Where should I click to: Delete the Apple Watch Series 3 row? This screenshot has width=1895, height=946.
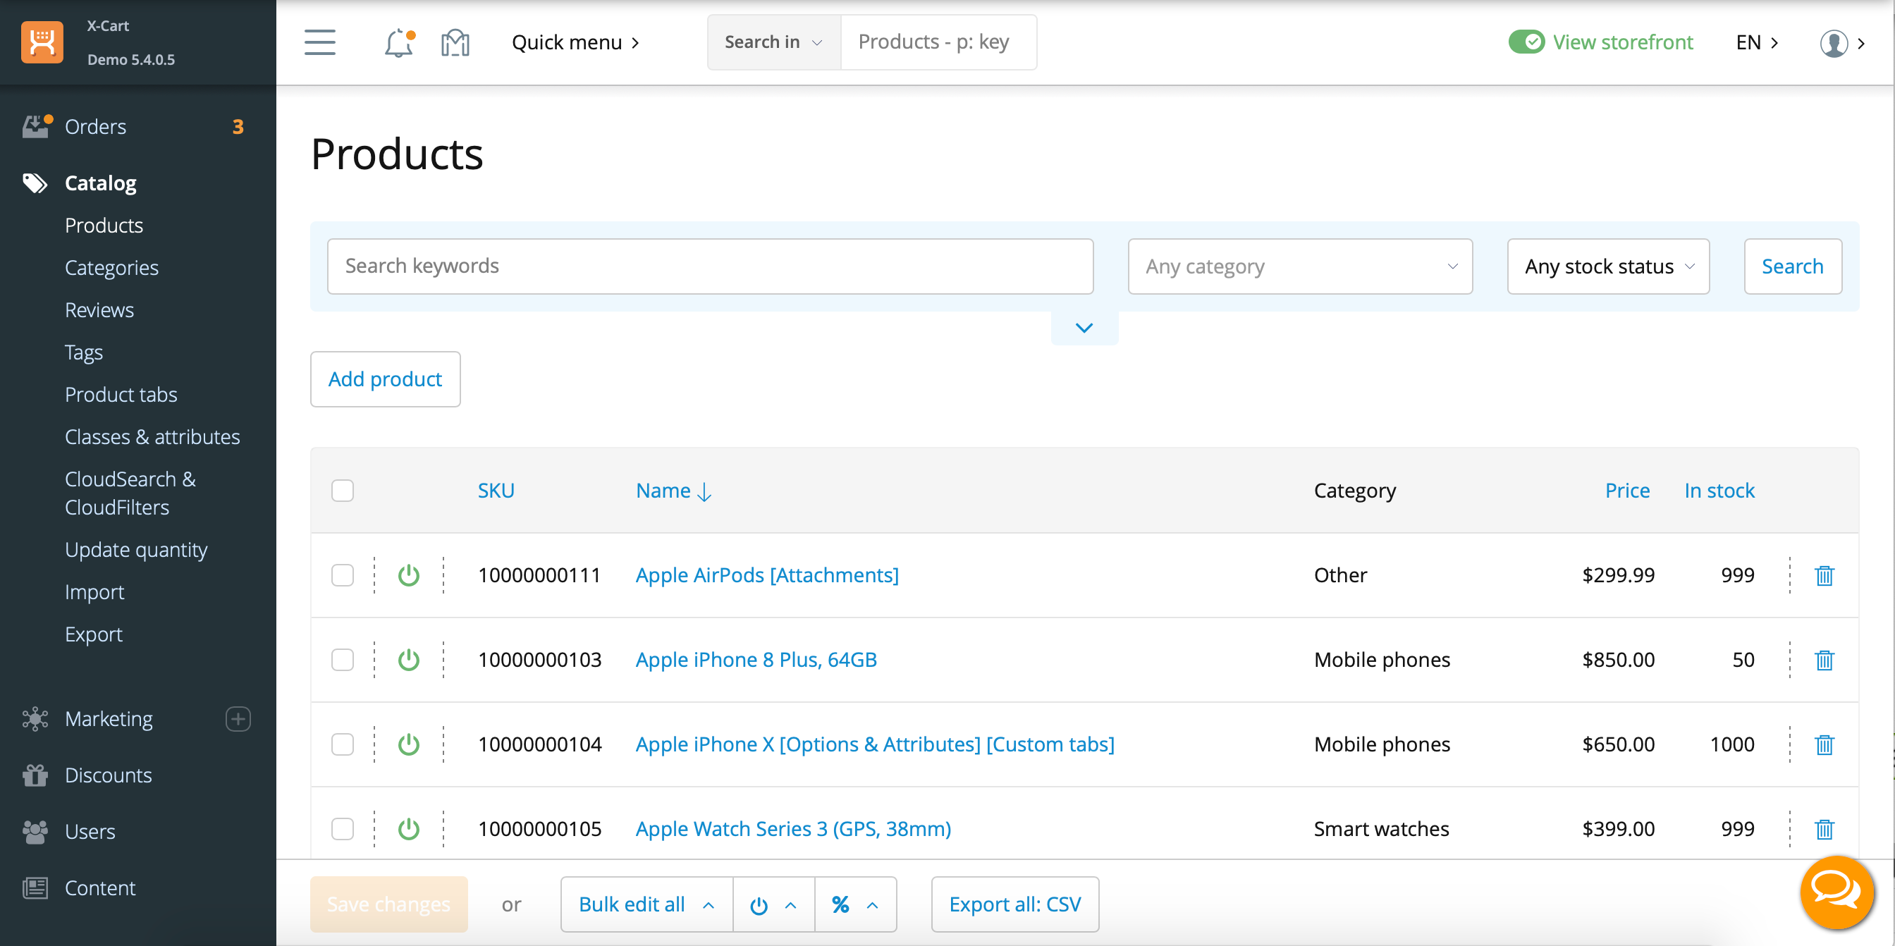click(1825, 829)
